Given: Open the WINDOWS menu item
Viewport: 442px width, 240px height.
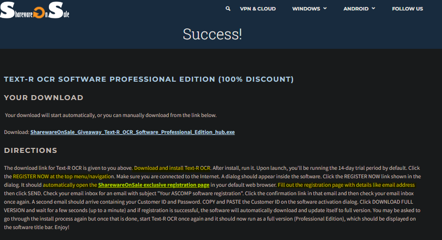Looking at the screenshot, I should 306,9.
